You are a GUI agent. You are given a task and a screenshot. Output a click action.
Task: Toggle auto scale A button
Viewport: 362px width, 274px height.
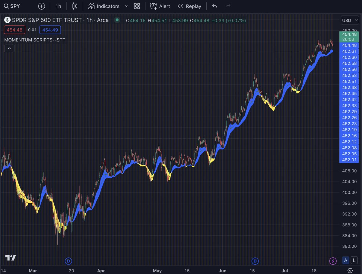[x=346, y=260]
